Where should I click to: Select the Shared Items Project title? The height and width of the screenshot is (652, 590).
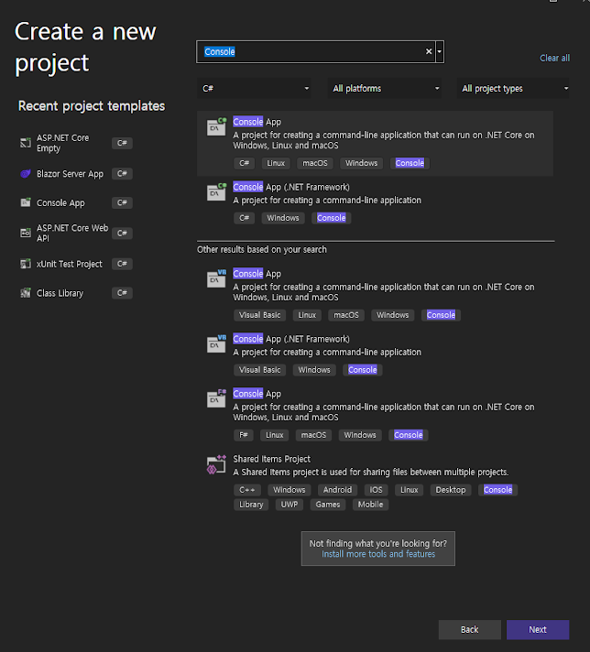[271, 459]
